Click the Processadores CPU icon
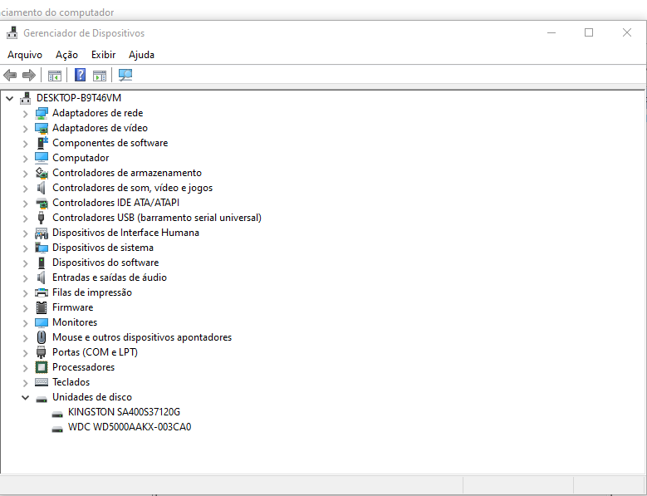The image size is (647, 496). tap(42, 367)
